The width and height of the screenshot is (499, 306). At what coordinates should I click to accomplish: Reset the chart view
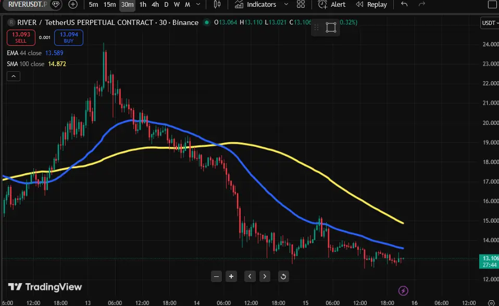(283, 276)
